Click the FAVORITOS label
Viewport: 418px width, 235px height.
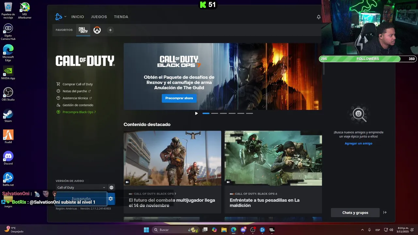[64, 30]
